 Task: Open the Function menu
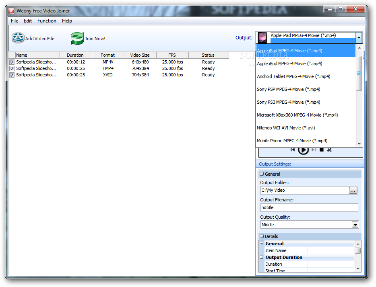point(47,21)
